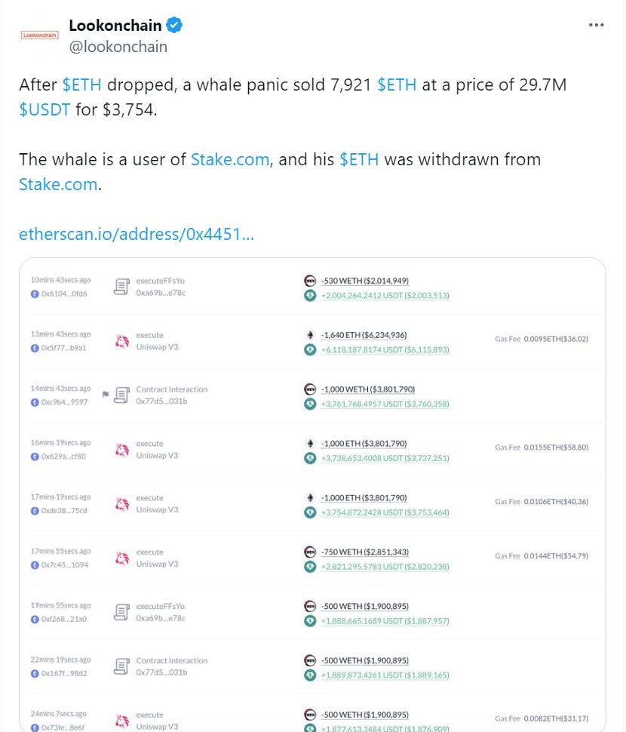626x732 pixels.
Task: Click the first $ETH cashtag after 'After'
Action: pos(81,85)
